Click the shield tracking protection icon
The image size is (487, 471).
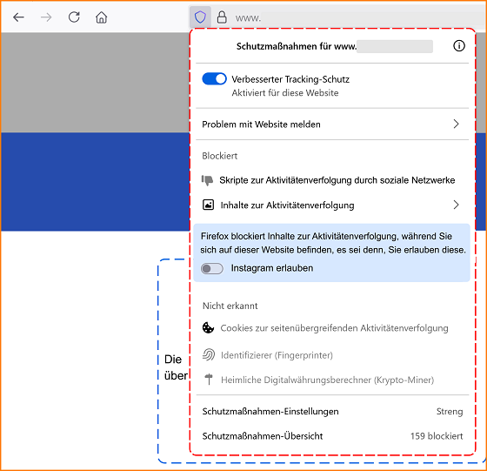click(200, 17)
